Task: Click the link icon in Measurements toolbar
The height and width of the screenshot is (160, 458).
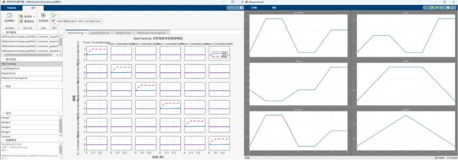Action: coord(427,8)
